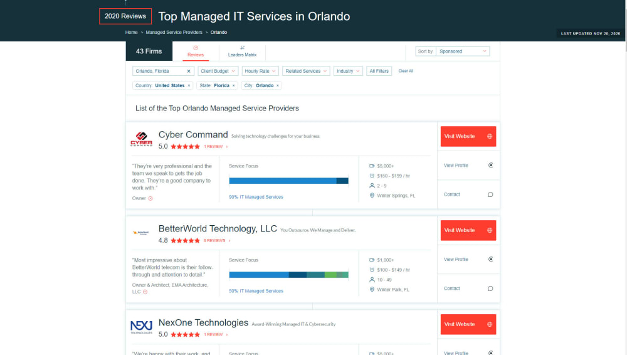
Task: Open the BetterWorld Technology logo
Action: [140, 233]
